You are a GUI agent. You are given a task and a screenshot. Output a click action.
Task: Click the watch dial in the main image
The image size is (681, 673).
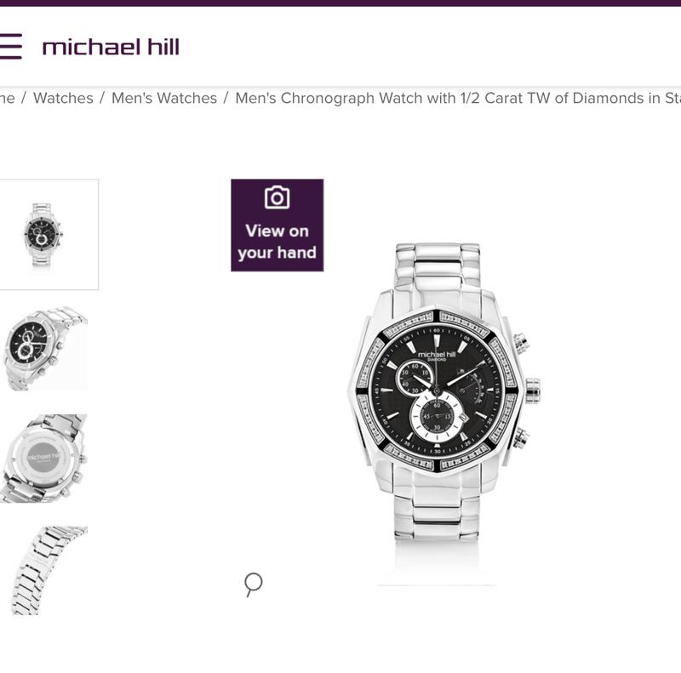pyautogui.click(x=437, y=391)
